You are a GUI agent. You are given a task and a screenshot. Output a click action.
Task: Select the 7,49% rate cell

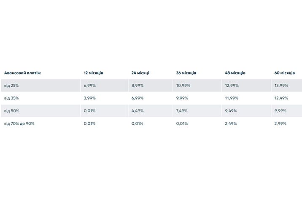182,111
